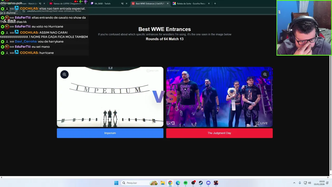Viewport: 332px width, 187px height.
Task: Close the Mr_MAB Twitch tab
Action: point(127,4)
